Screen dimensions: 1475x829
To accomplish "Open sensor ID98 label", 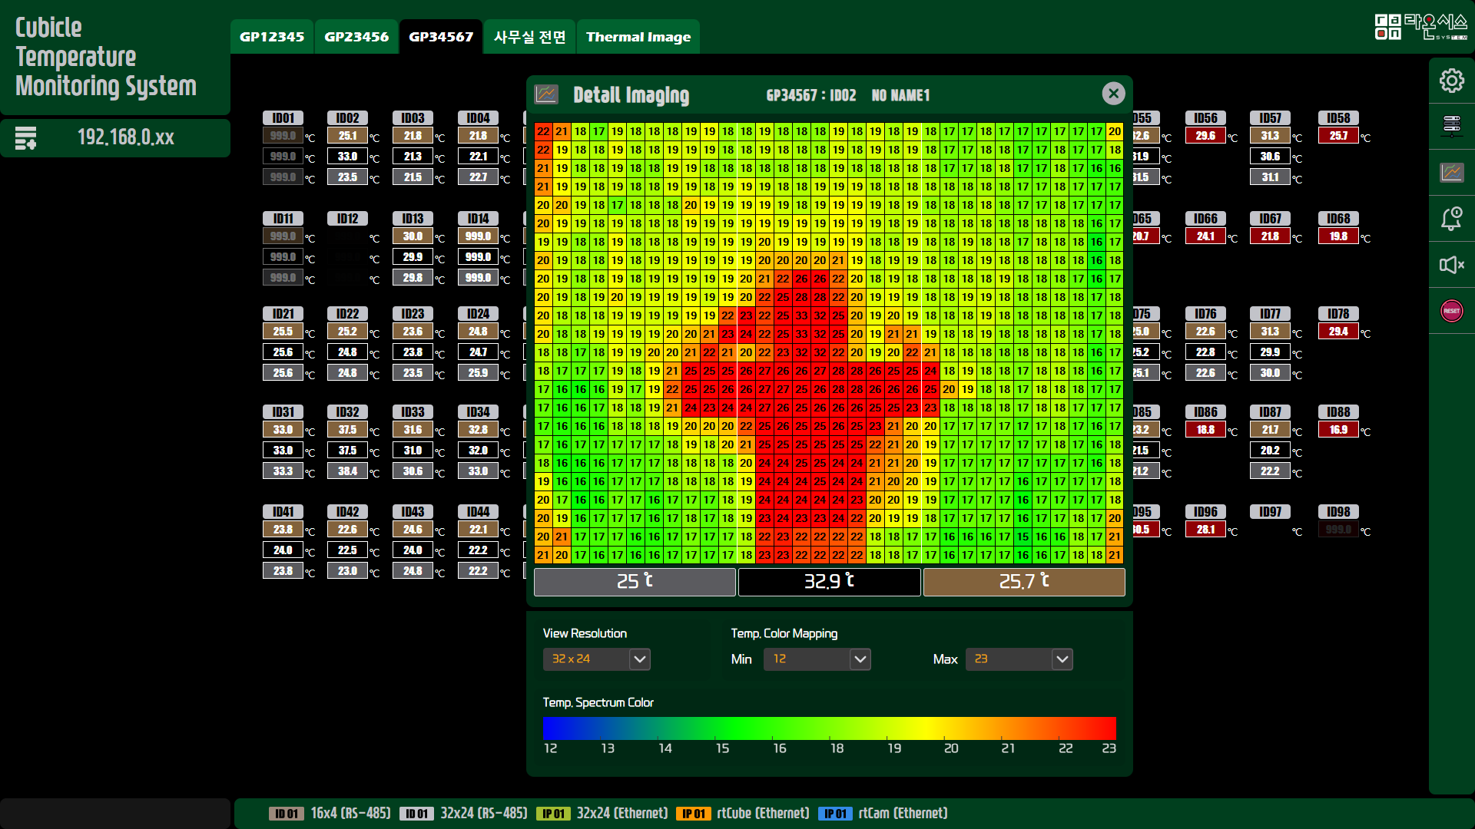I will tap(1338, 511).
